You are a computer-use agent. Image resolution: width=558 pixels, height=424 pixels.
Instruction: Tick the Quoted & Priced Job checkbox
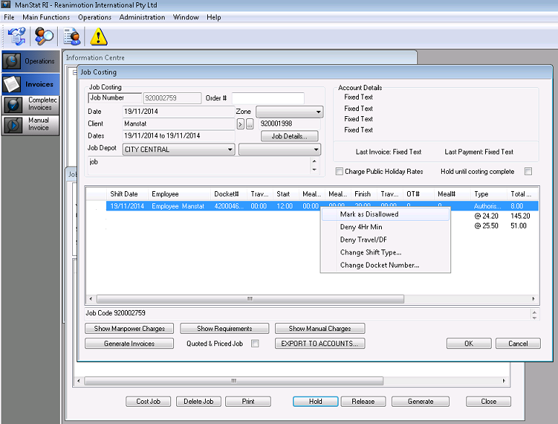(255, 343)
